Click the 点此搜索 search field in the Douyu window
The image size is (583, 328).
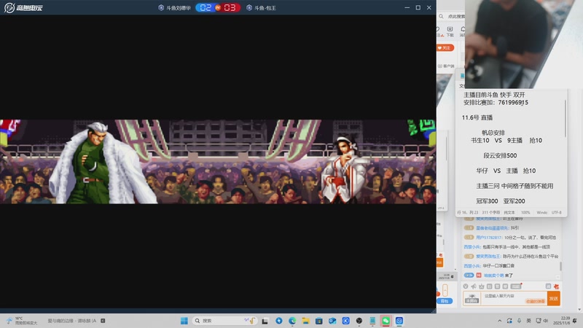click(456, 16)
